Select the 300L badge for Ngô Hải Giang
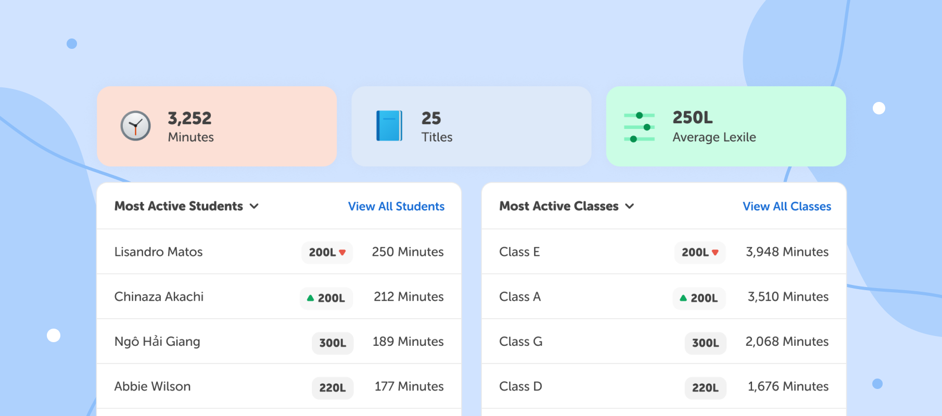Viewport: 942px width, 416px height. pyautogui.click(x=332, y=343)
